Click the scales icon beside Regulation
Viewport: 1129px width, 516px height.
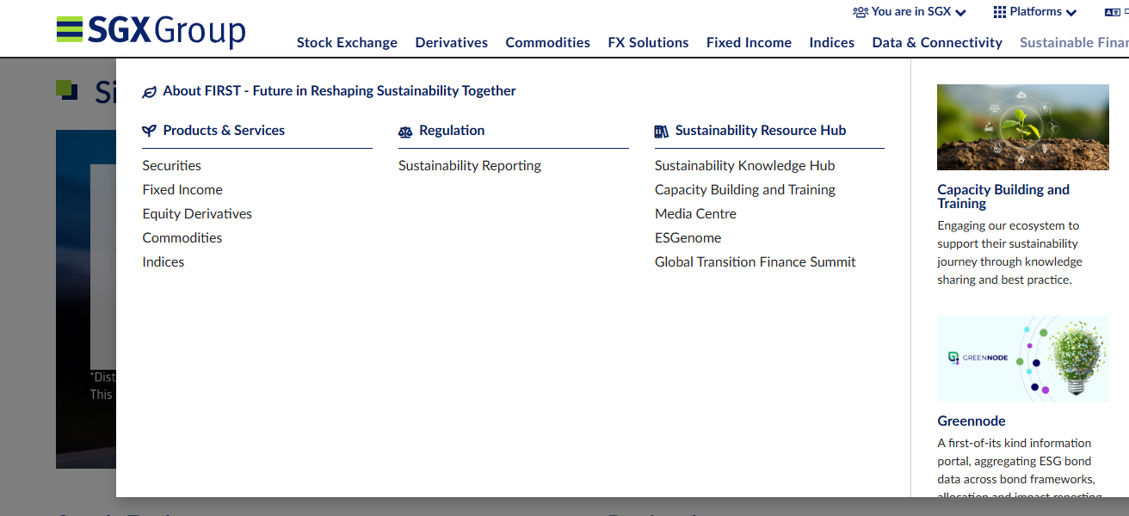click(x=404, y=132)
